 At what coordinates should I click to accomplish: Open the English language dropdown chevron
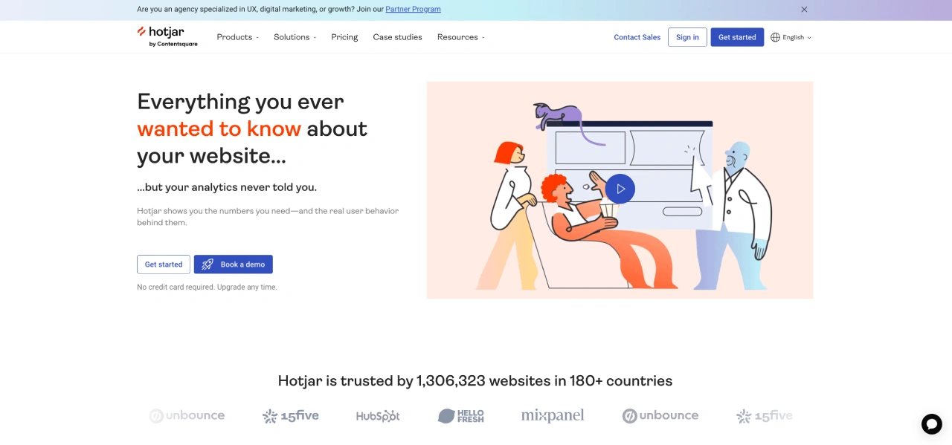(809, 38)
